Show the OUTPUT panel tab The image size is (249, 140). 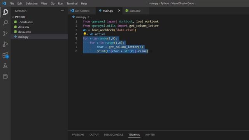click(x=94, y=135)
